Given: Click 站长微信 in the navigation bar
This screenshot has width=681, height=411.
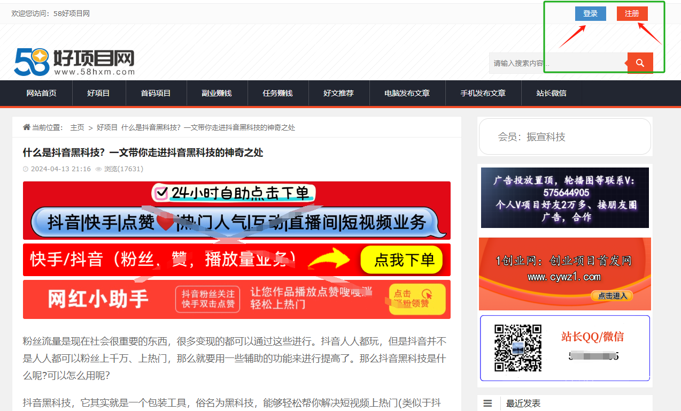Looking at the screenshot, I should tap(552, 93).
